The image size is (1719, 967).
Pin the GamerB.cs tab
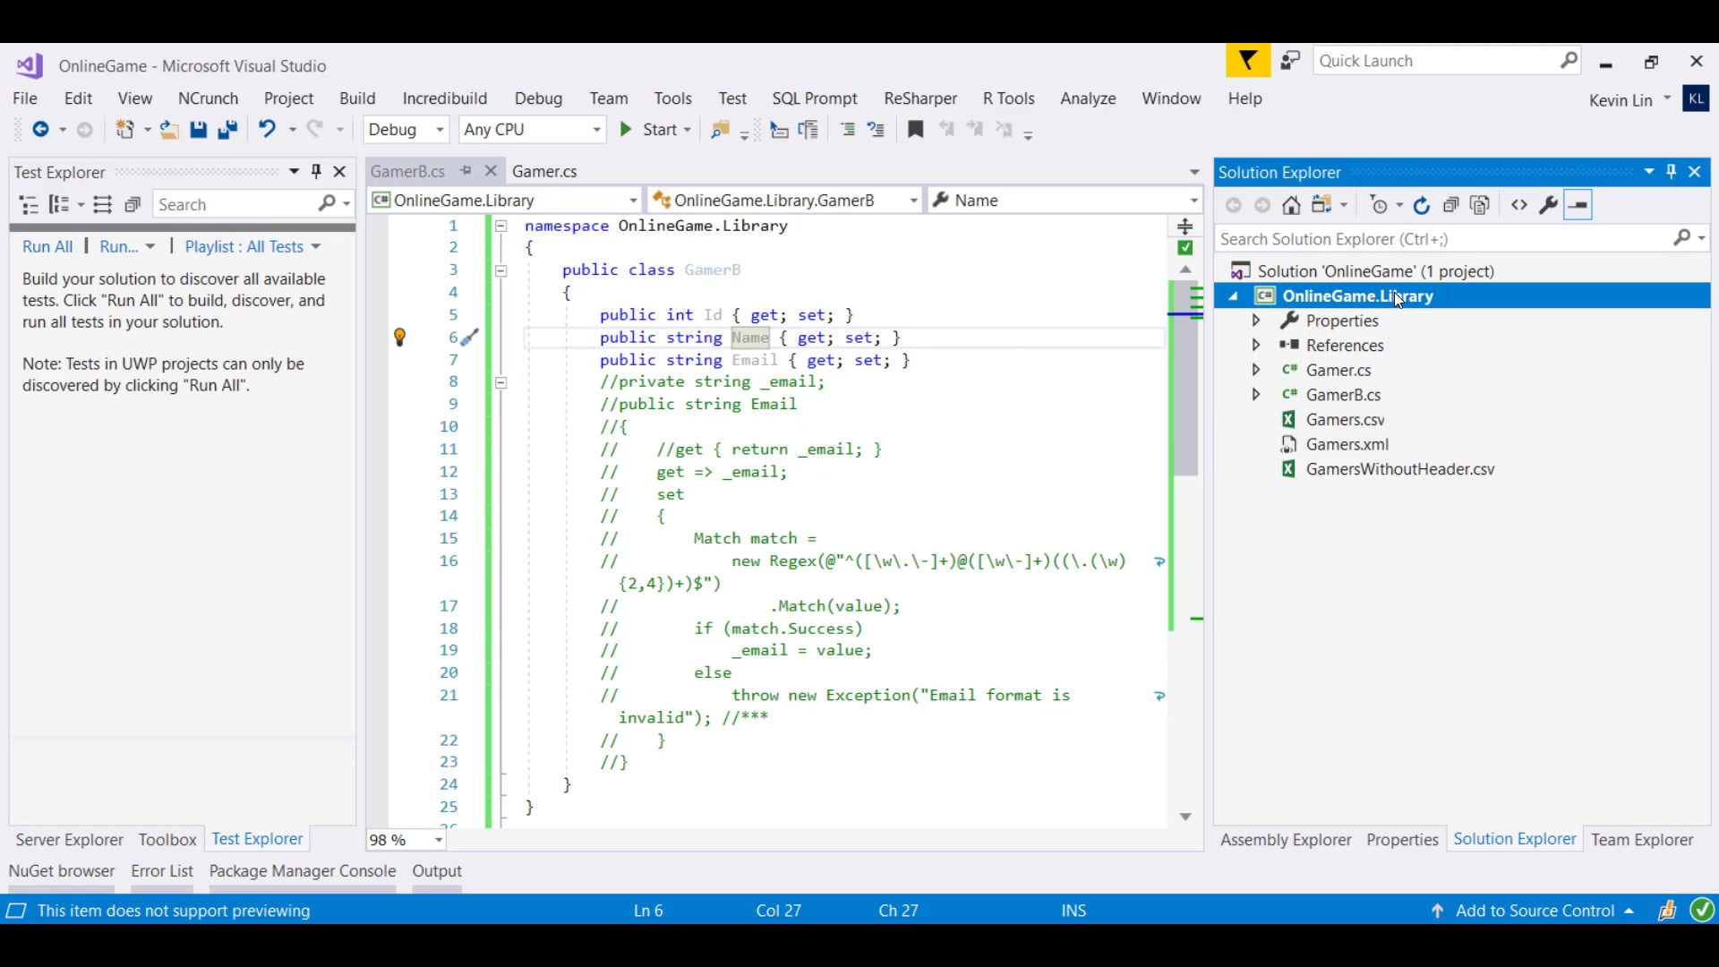tap(466, 171)
